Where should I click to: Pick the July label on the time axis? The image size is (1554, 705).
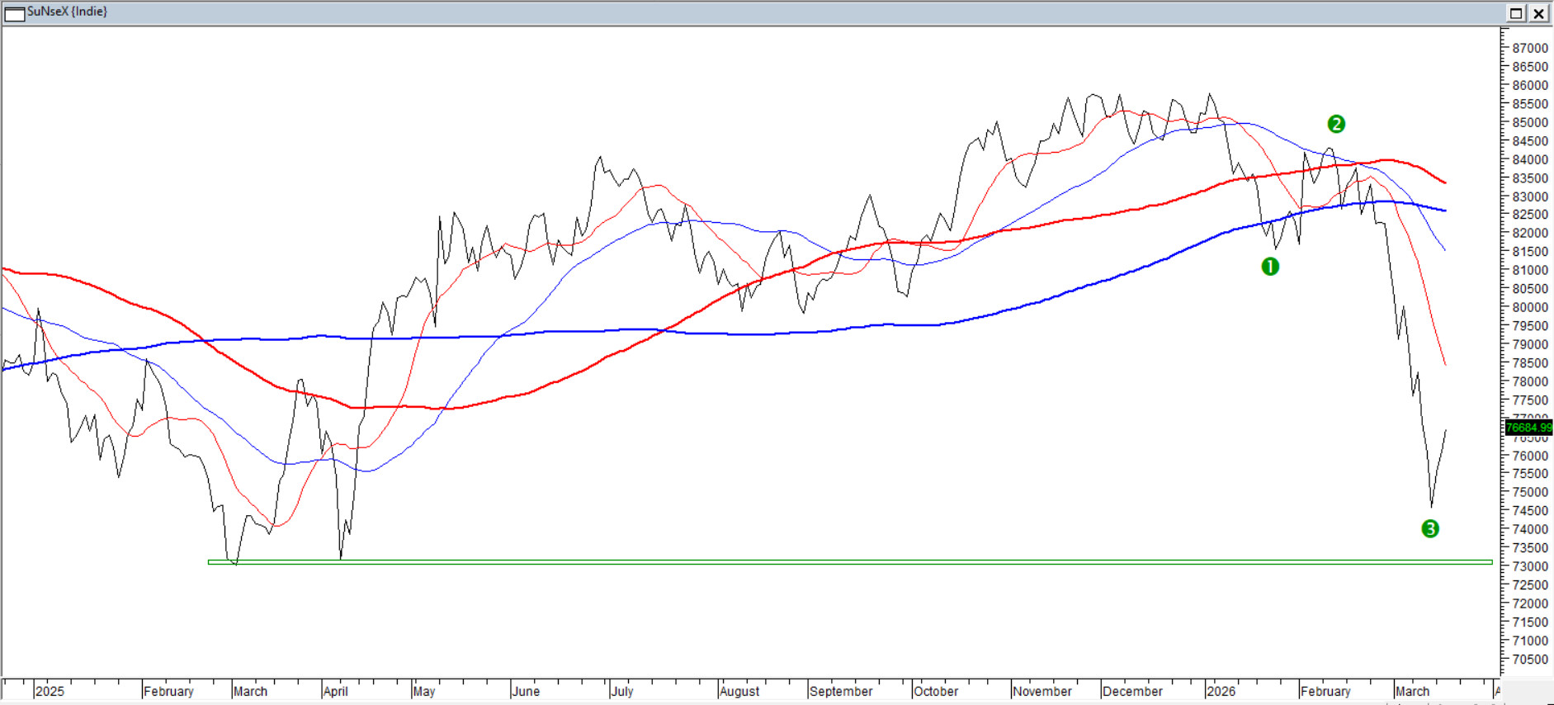[622, 691]
